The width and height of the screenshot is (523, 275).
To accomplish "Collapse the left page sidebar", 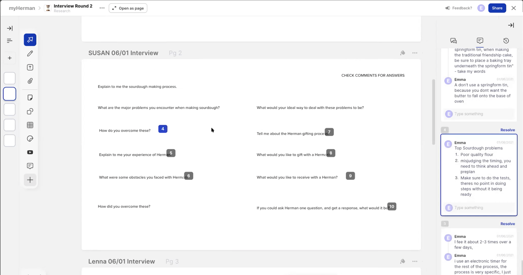I will (9, 28).
